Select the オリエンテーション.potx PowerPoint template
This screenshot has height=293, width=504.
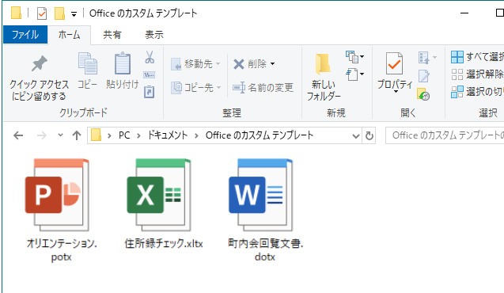pos(62,211)
